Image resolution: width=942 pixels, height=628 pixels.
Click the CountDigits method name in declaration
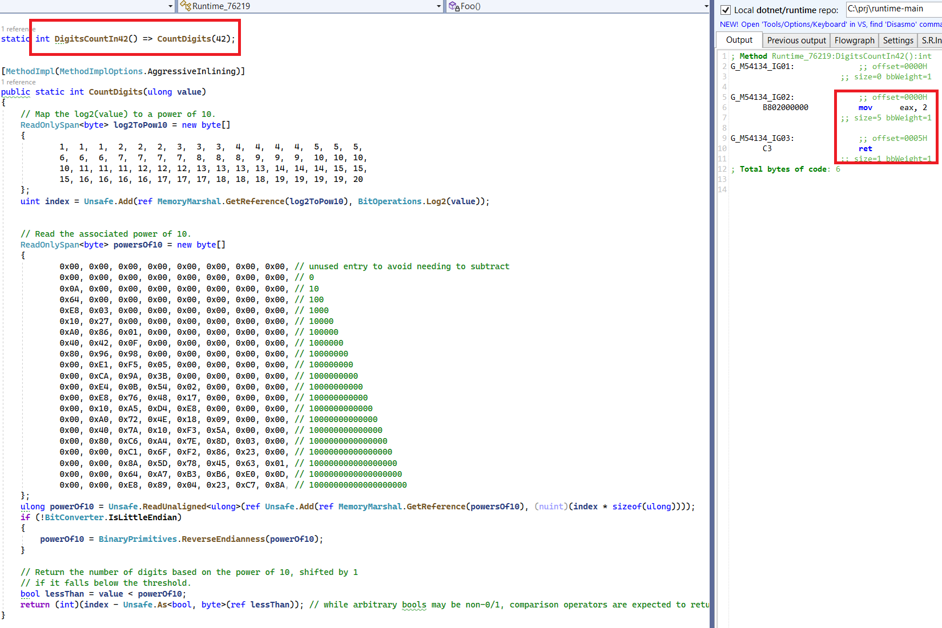pos(115,92)
